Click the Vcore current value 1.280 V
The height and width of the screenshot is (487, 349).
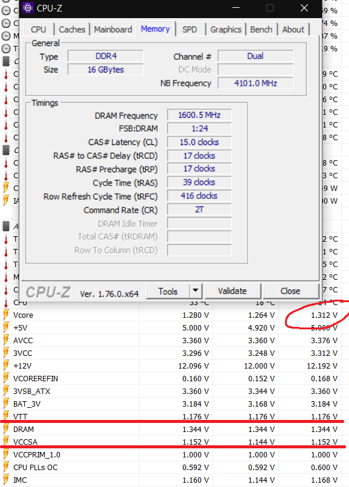[196, 315]
